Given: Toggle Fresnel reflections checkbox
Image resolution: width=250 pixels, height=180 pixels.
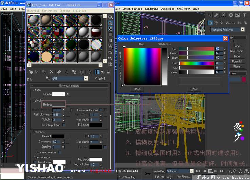Looking at the screenshot, I should (101, 110).
